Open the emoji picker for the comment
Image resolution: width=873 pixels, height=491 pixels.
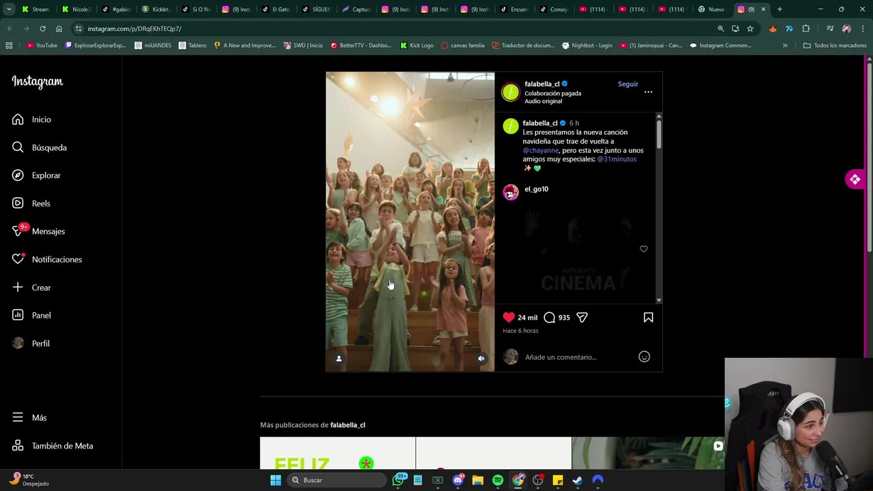click(x=644, y=357)
